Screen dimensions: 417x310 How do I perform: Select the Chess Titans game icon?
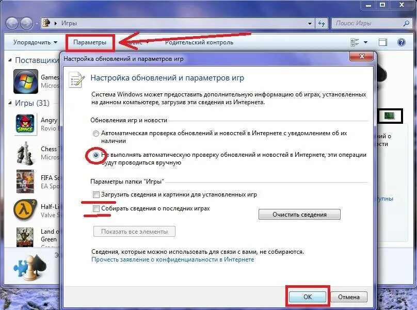25,153
